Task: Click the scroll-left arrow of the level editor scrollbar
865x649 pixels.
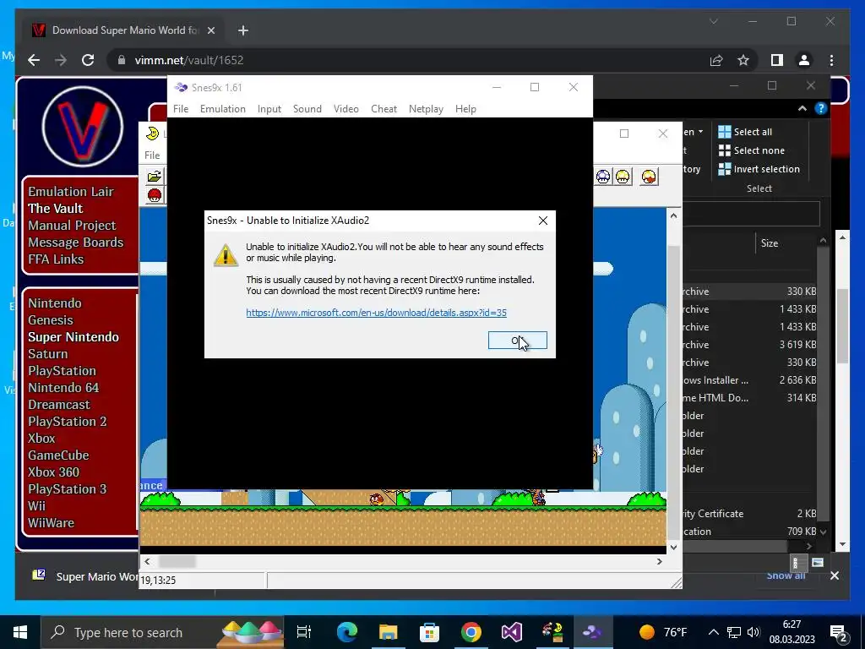Action: click(147, 561)
